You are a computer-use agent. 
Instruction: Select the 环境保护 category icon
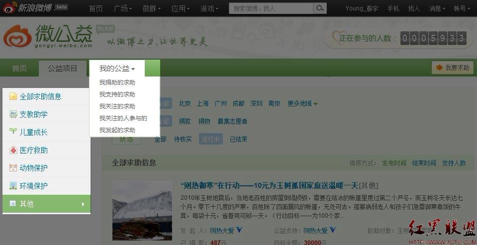[x=13, y=186]
